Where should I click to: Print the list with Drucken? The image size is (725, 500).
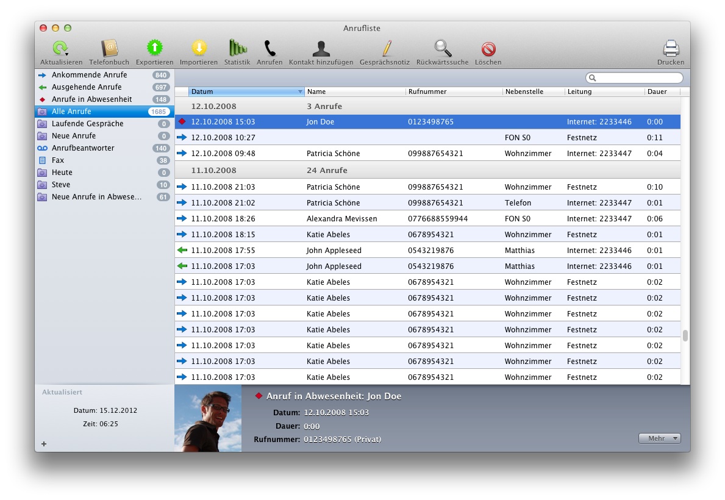pyautogui.click(x=671, y=49)
